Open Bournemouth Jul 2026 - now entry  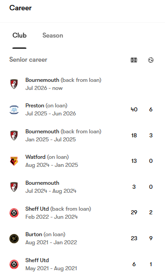82,84
